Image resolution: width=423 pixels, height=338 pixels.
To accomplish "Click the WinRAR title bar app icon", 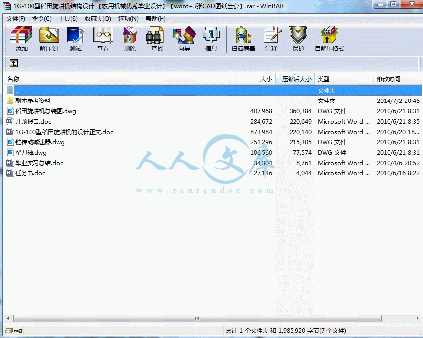I will (7, 6).
